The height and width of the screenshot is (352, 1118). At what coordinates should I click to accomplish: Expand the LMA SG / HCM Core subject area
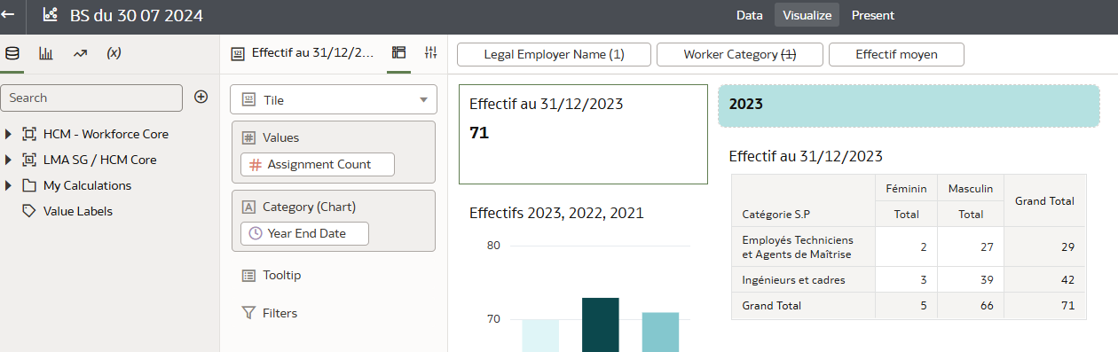(8, 160)
